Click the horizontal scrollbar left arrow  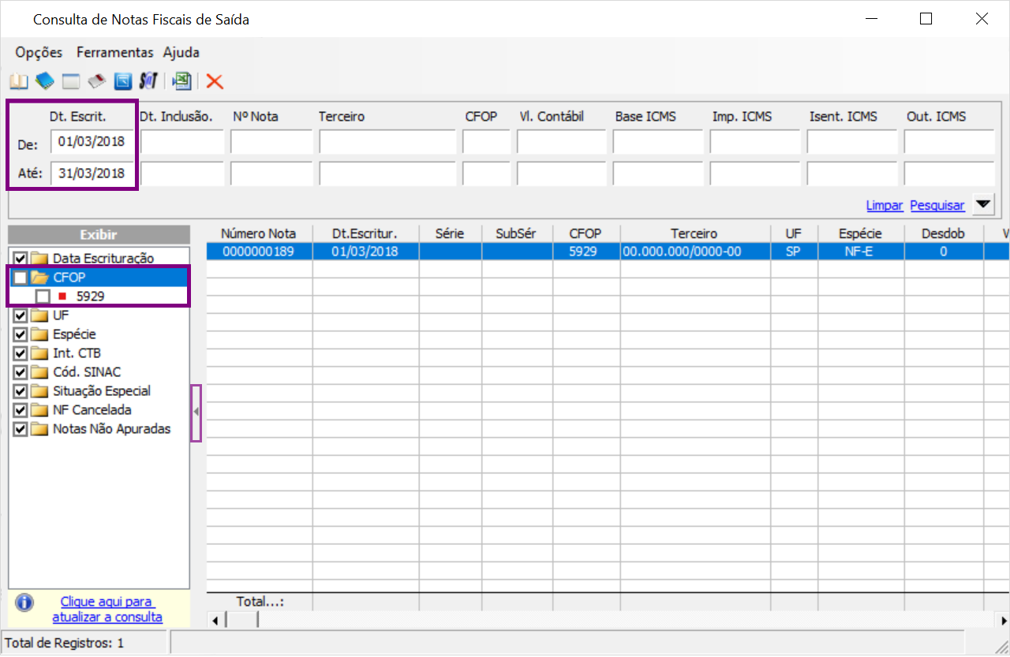[x=215, y=621]
